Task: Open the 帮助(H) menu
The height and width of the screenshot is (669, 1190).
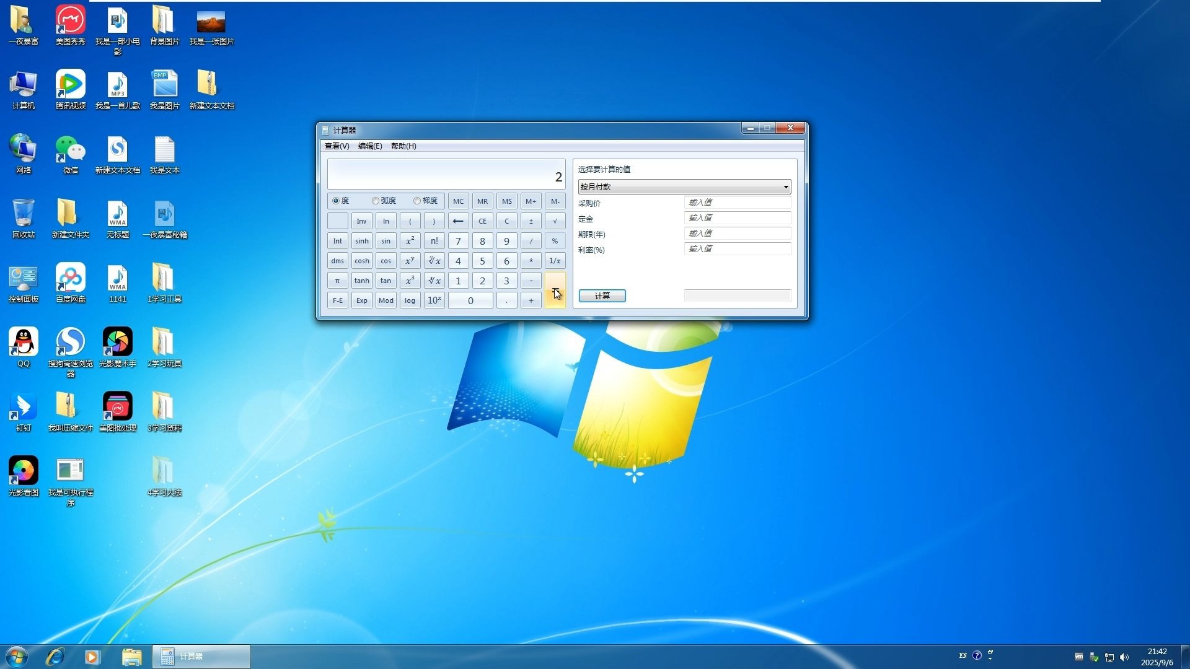Action: tap(403, 146)
